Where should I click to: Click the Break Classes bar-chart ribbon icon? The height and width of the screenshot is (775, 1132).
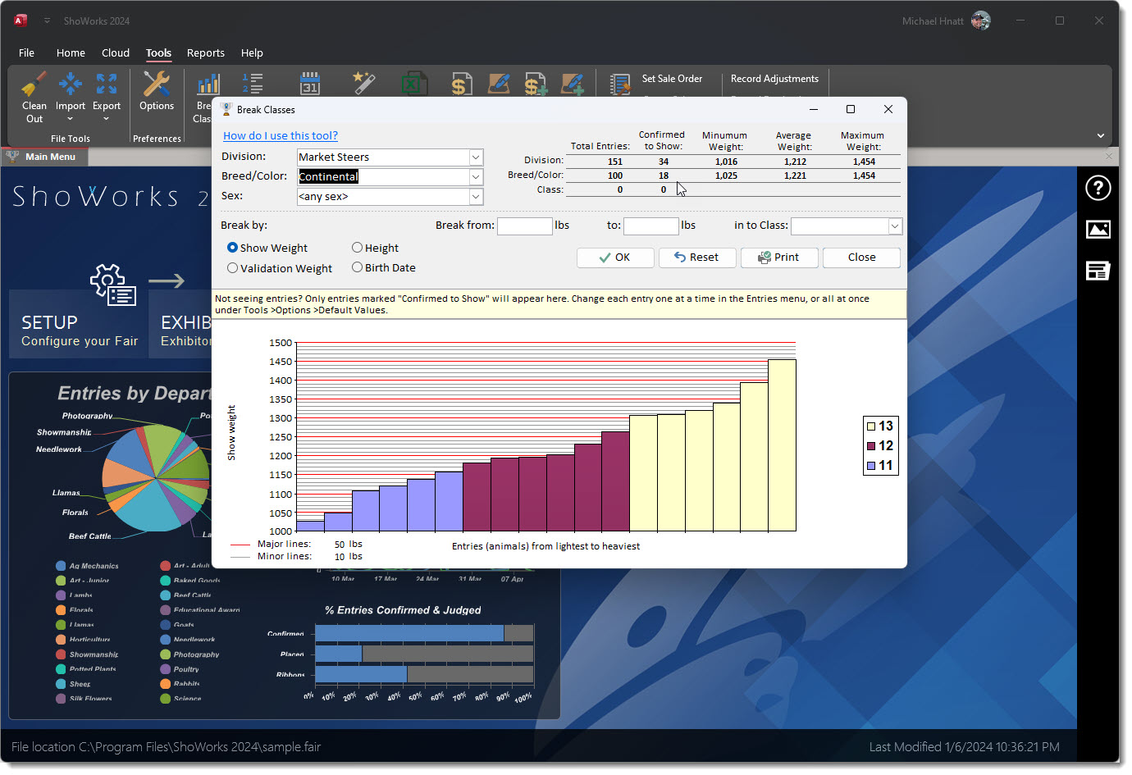coord(208,84)
